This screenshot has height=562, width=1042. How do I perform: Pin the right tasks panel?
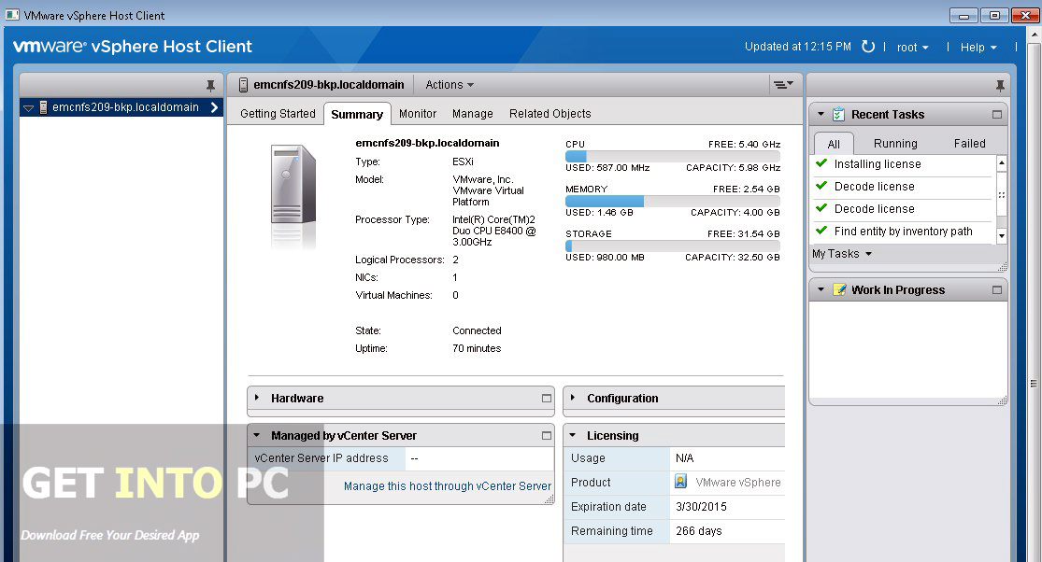pyautogui.click(x=999, y=85)
